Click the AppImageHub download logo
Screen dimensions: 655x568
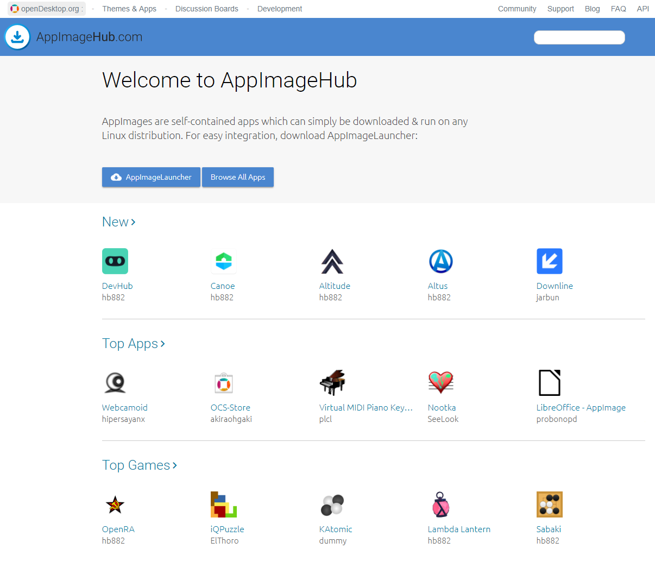point(17,37)
